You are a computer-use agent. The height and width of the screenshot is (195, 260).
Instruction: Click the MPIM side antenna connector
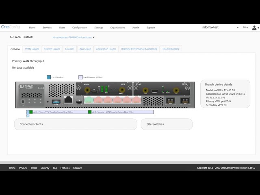[x=176, y=90]
